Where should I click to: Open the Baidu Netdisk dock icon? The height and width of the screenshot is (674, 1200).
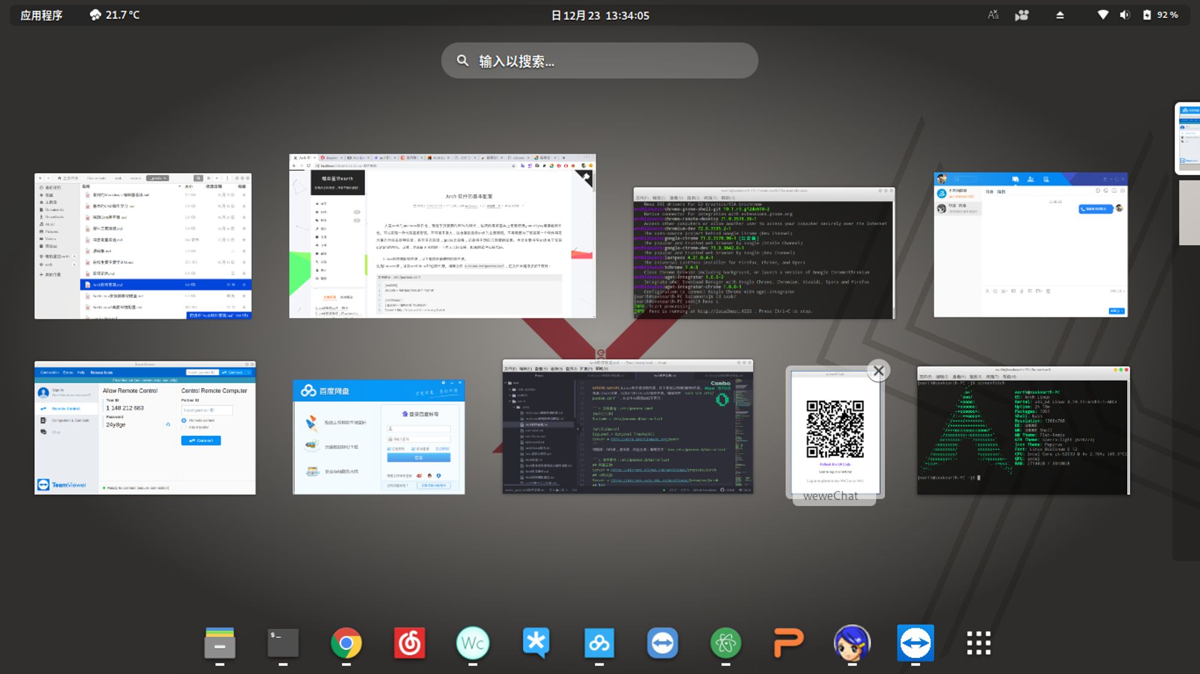(x=599, y=643)
